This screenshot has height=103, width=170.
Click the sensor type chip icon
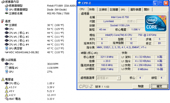(x=7, y=6)
